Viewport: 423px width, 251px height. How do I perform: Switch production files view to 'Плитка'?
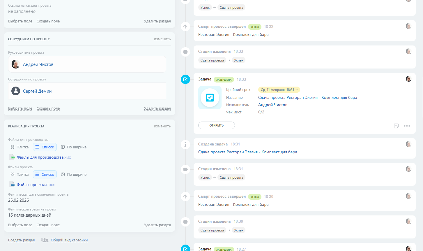pyautogui.click(x=20, y=147)
